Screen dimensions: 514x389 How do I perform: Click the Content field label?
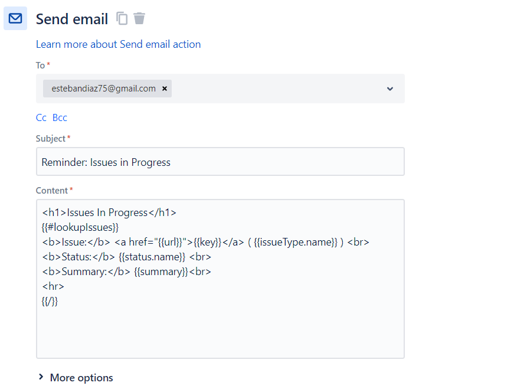click(51, 190)
